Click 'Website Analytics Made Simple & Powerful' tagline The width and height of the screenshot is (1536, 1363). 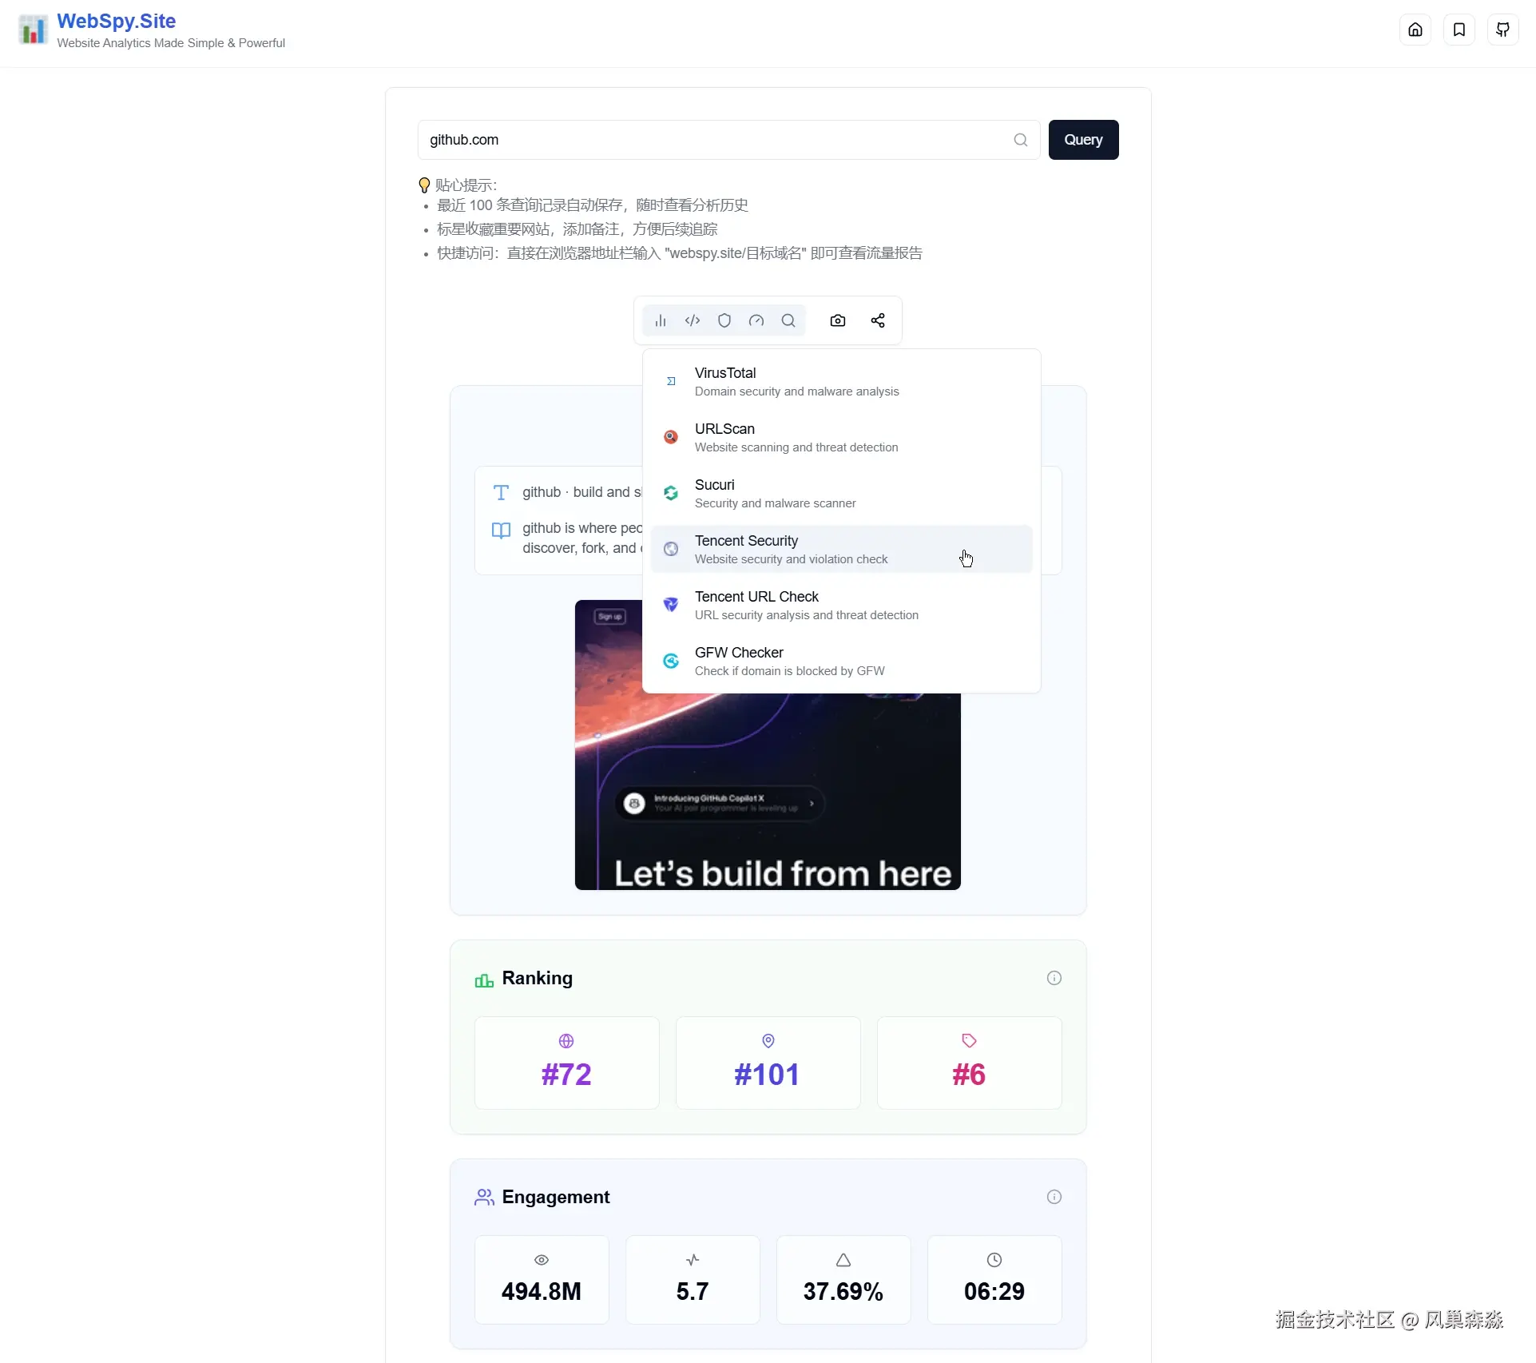tap(171, 43)
